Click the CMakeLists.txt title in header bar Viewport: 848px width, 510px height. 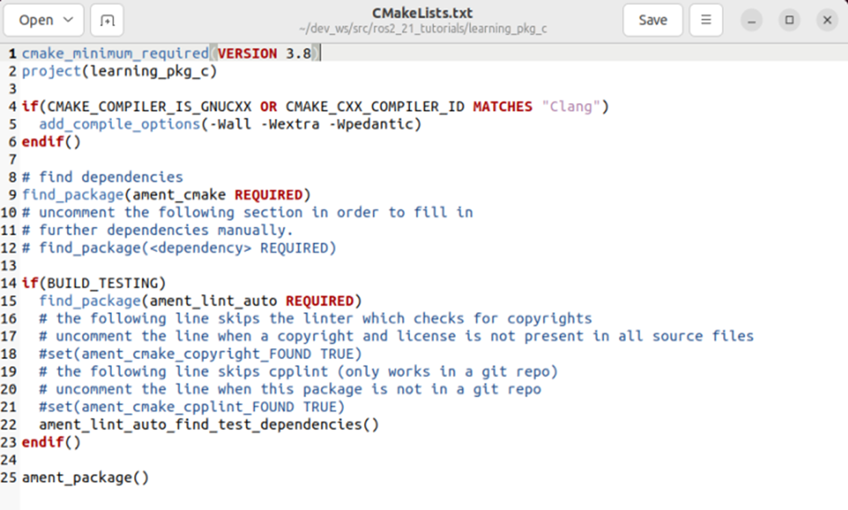pyautogui.click(x=422, y=14)
